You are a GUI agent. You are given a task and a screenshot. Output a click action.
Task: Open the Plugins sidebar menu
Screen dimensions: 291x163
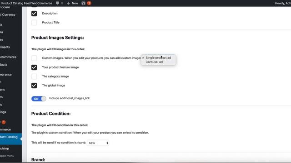point(2,90)
